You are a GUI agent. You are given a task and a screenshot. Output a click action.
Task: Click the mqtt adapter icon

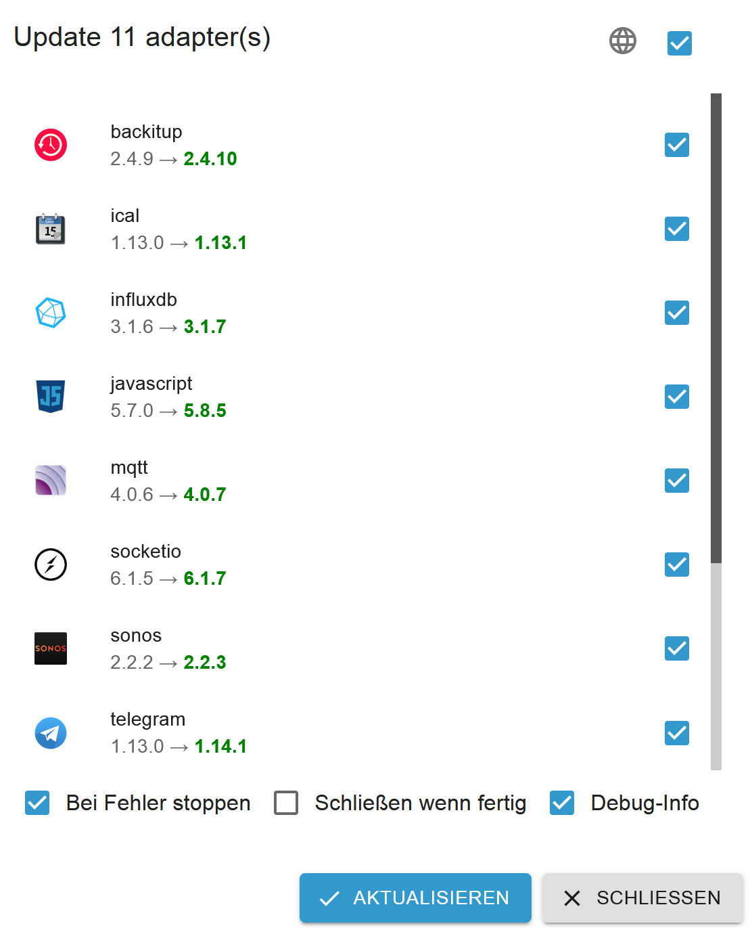click(x=51, y=480)
